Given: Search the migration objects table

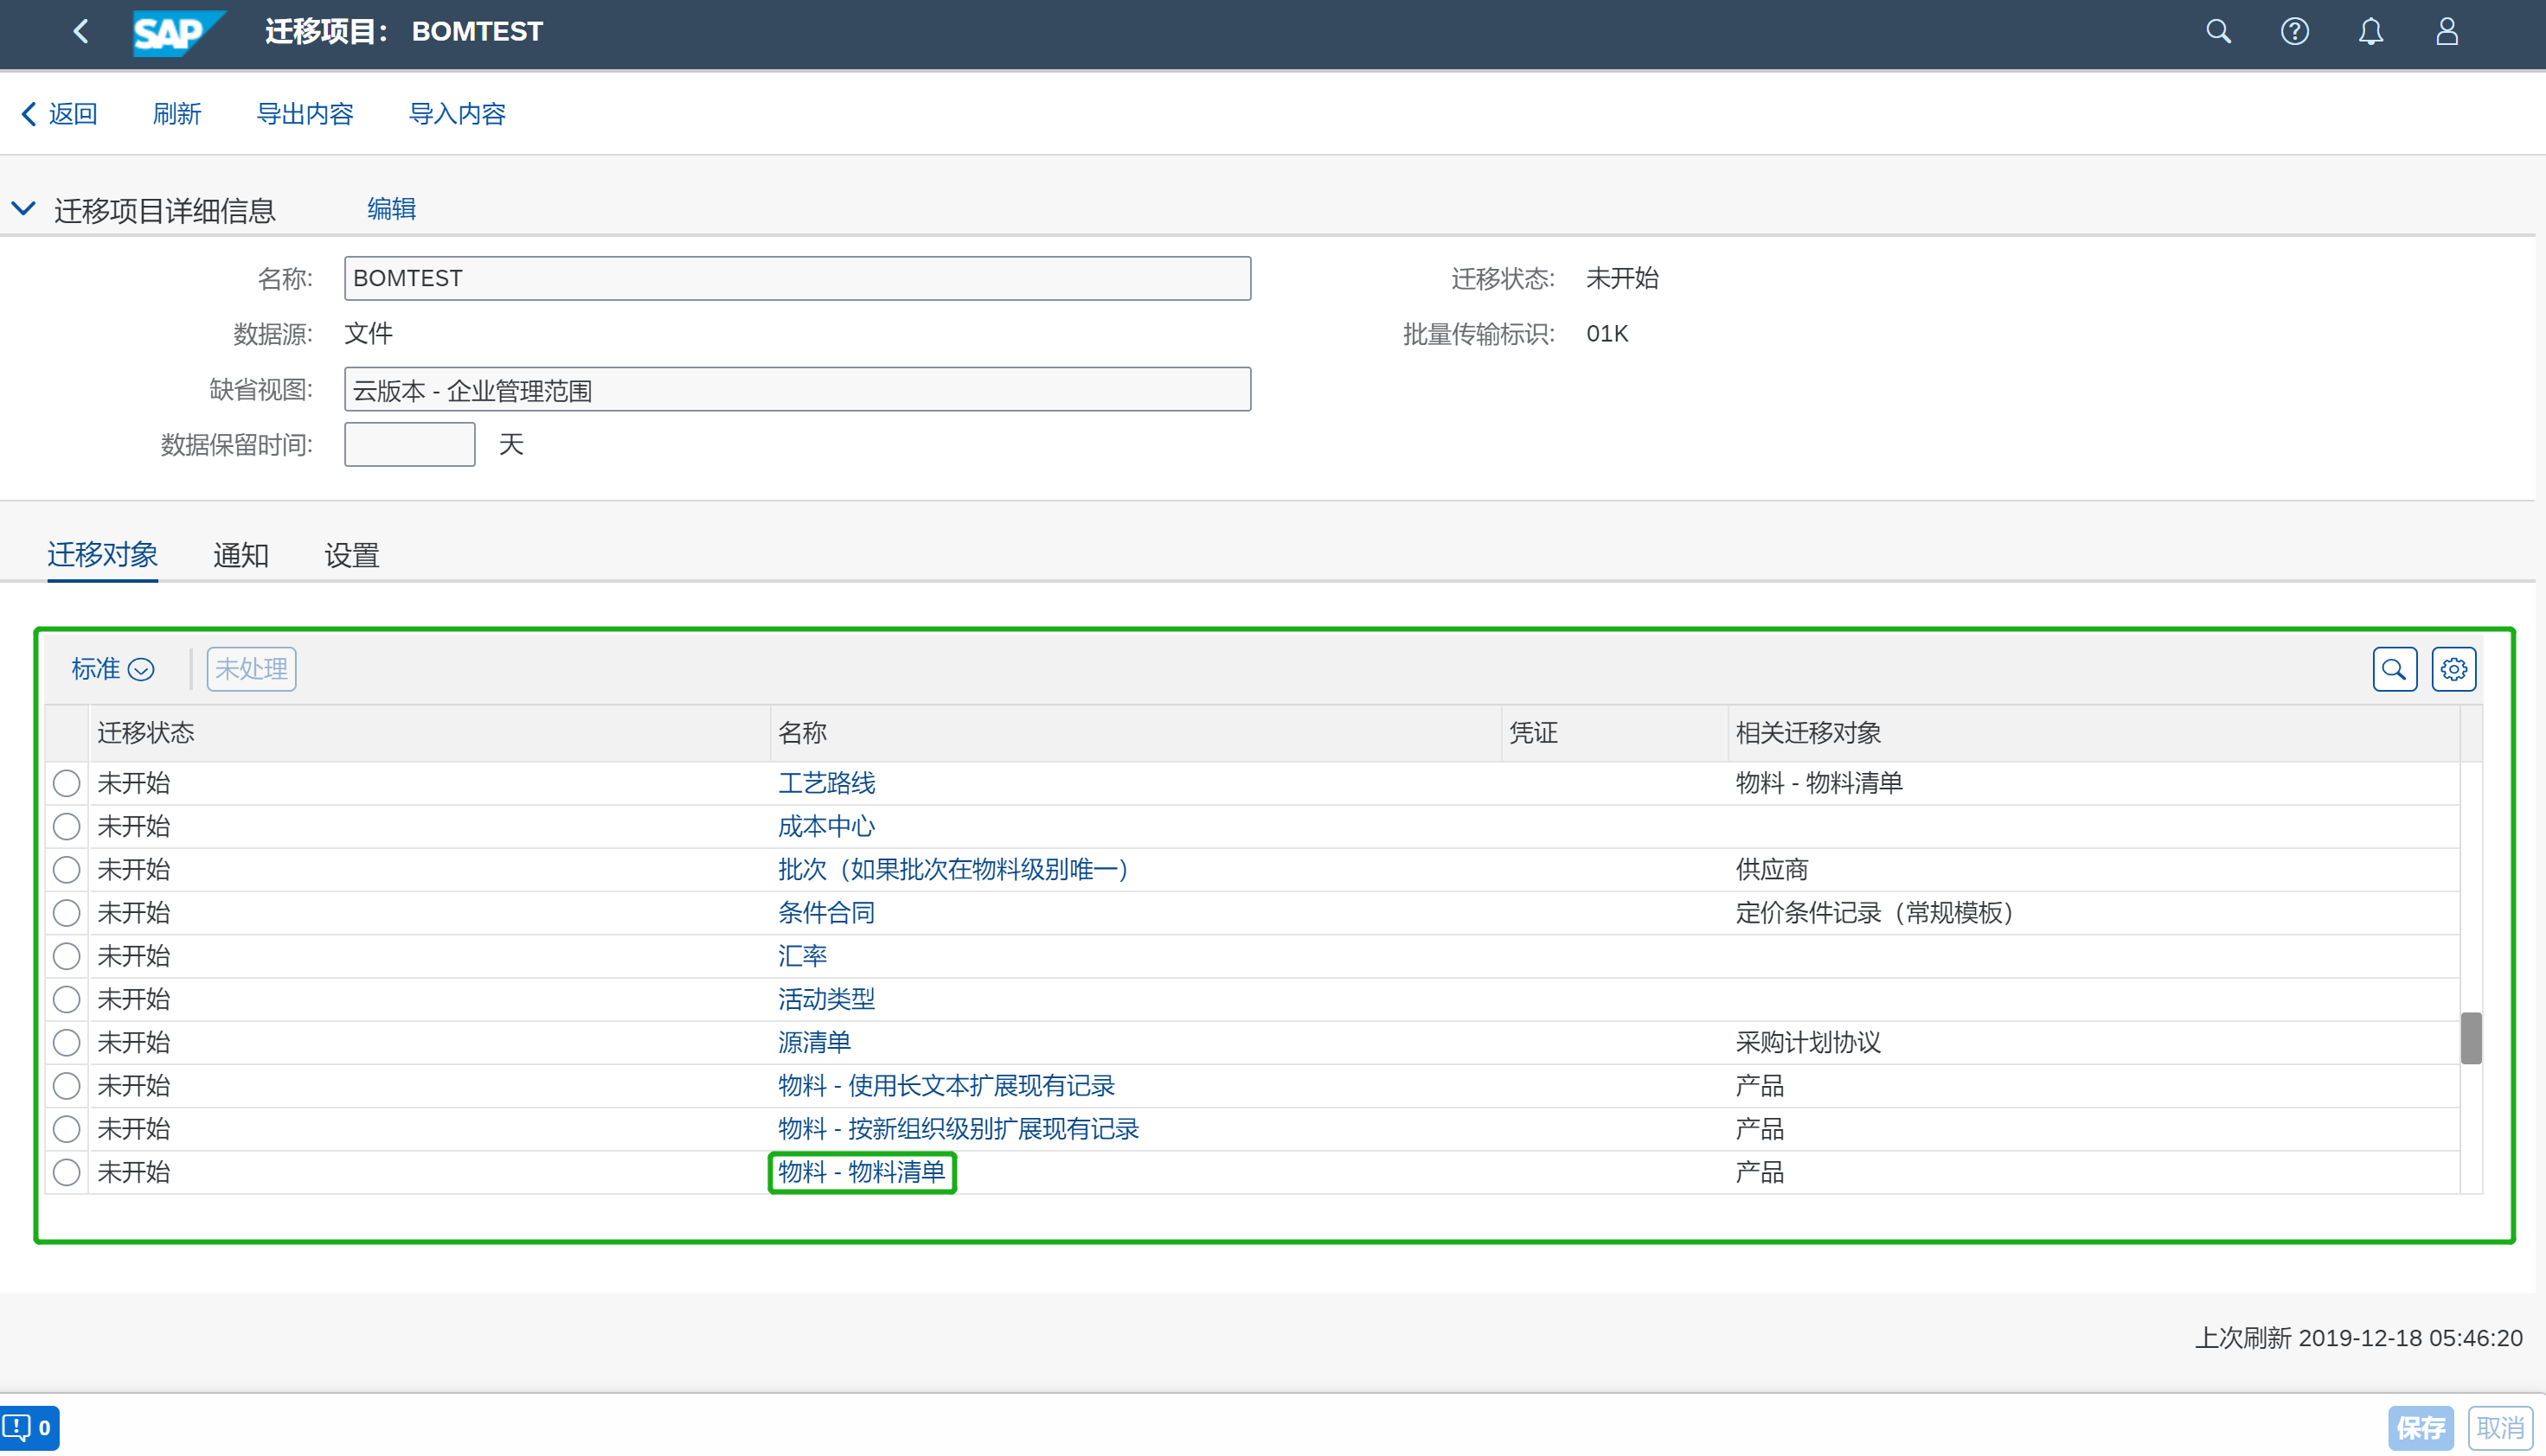Looking at the screenshot, I should point(2394,669).
